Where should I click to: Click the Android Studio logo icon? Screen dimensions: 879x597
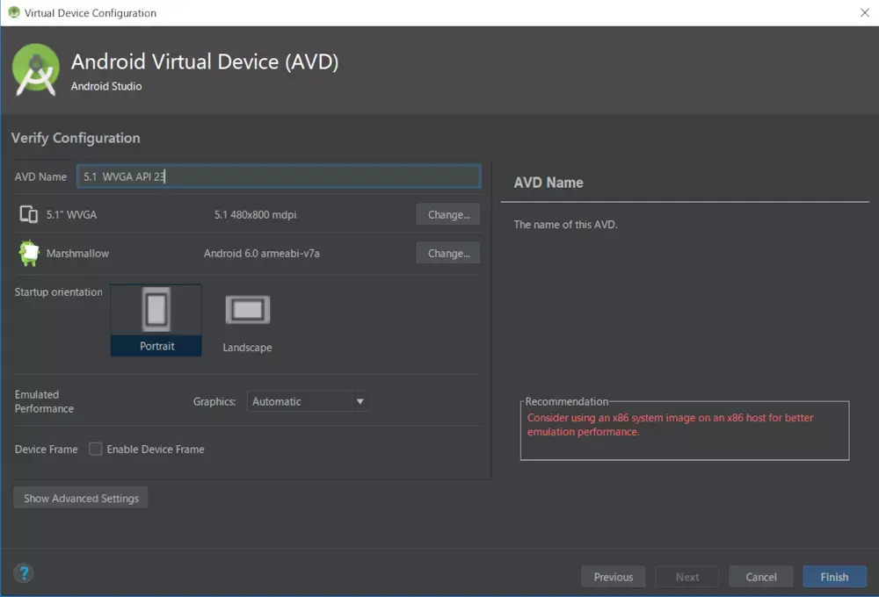36,70
